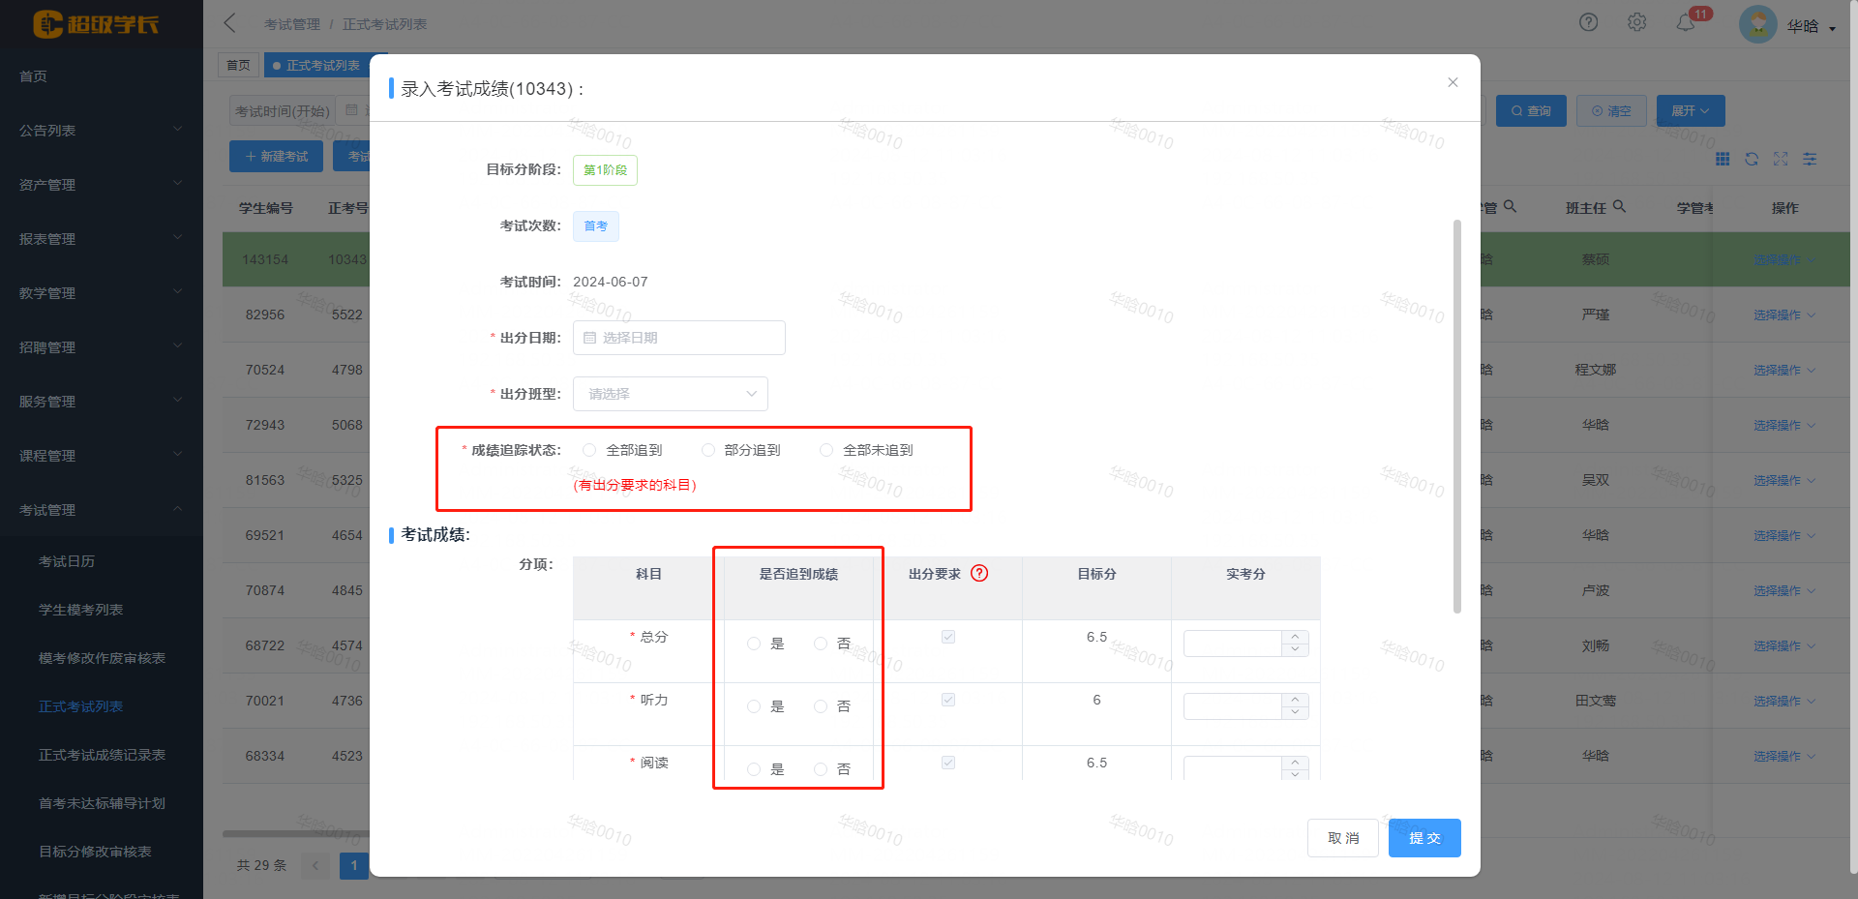Open the 出分班型 selection dropdown
1858x899 pixels.
[670, 394]
